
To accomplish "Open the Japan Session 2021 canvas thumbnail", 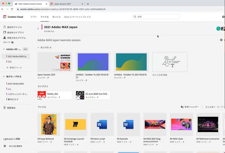I will coord(55,62).
